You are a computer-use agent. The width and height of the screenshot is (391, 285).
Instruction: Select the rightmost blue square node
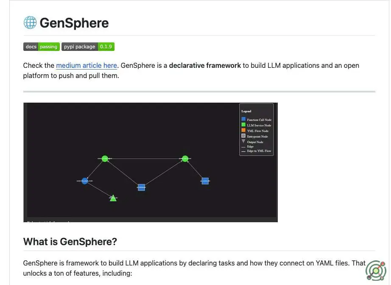[x=205, y=181]
